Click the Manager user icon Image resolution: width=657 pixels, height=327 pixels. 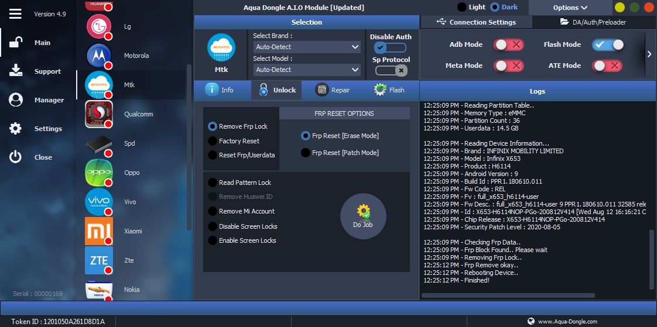click(x=15, y=99)
